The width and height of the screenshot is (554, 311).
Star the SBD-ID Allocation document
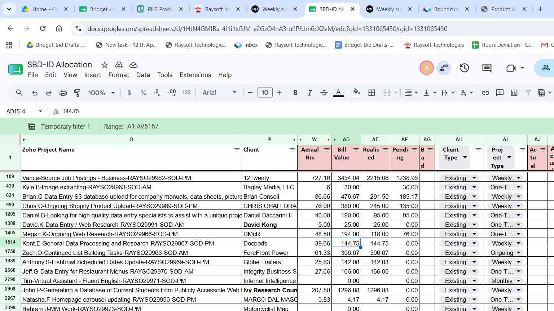(x=105, y=65)
